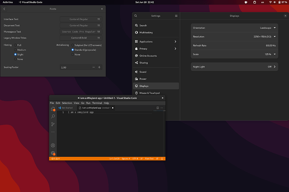The height and width of the screenshot is (192, 289).
Task: Click the Scaling Factor 1.00 field
Action: click(75, 67)
